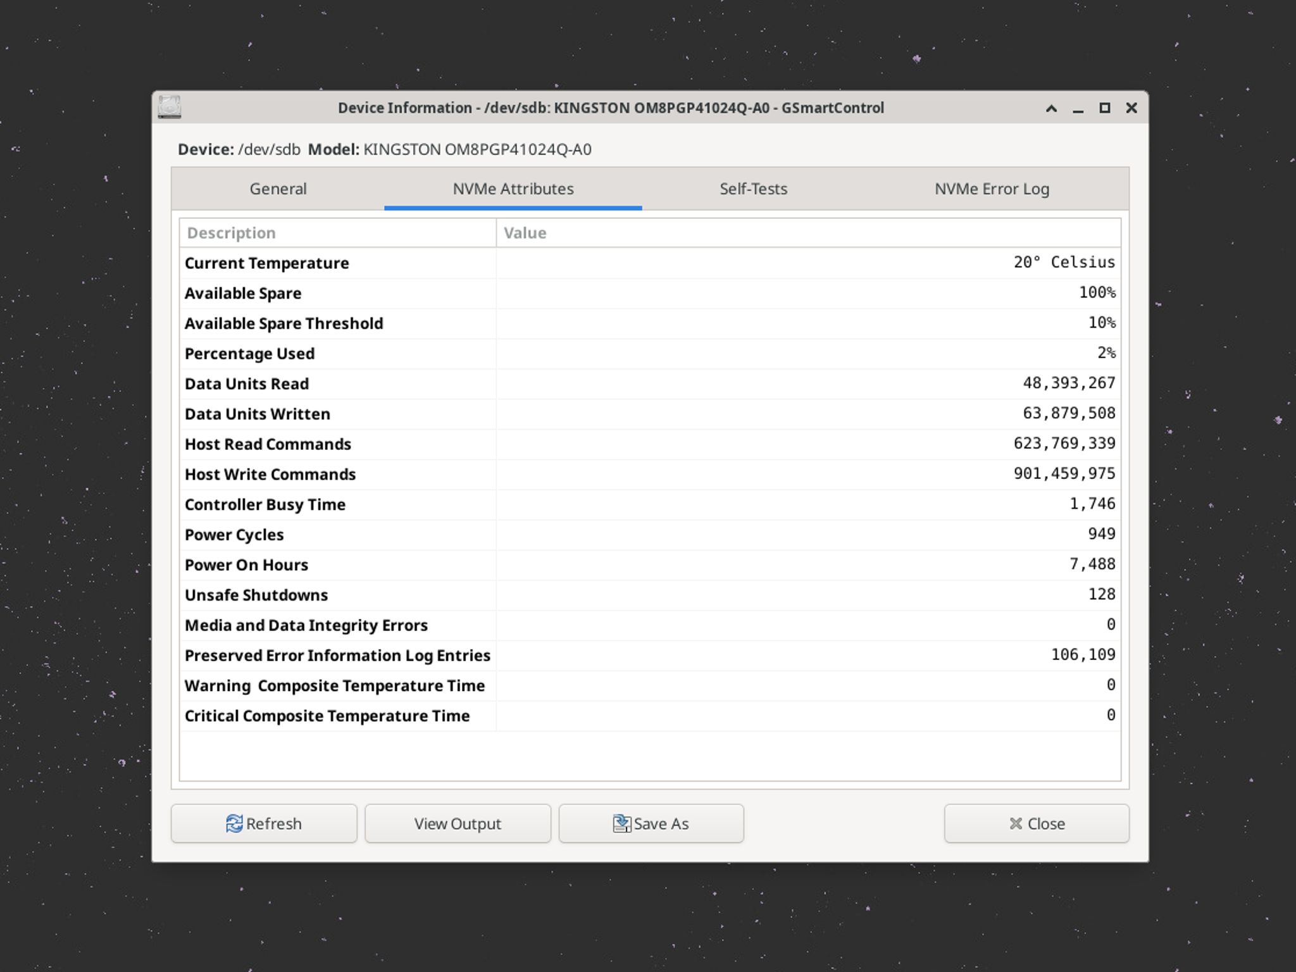Select the Host Read Commands row
The height and width of the screenshot is (972, 1296).
(650, 444)
